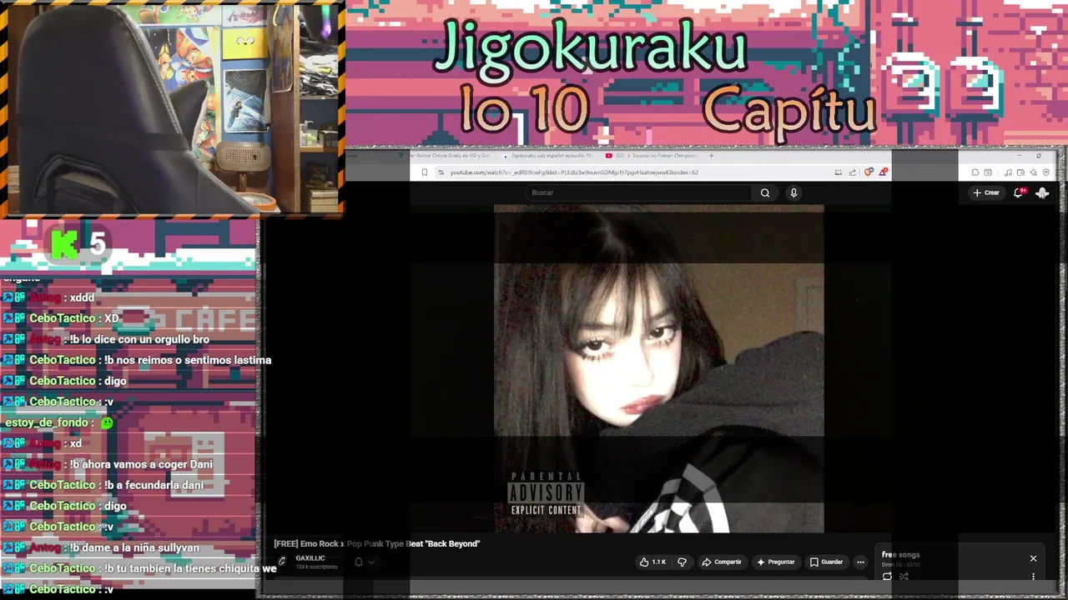
Task: Like the video with 1.1 K thumbs-up
Action: 652,562
